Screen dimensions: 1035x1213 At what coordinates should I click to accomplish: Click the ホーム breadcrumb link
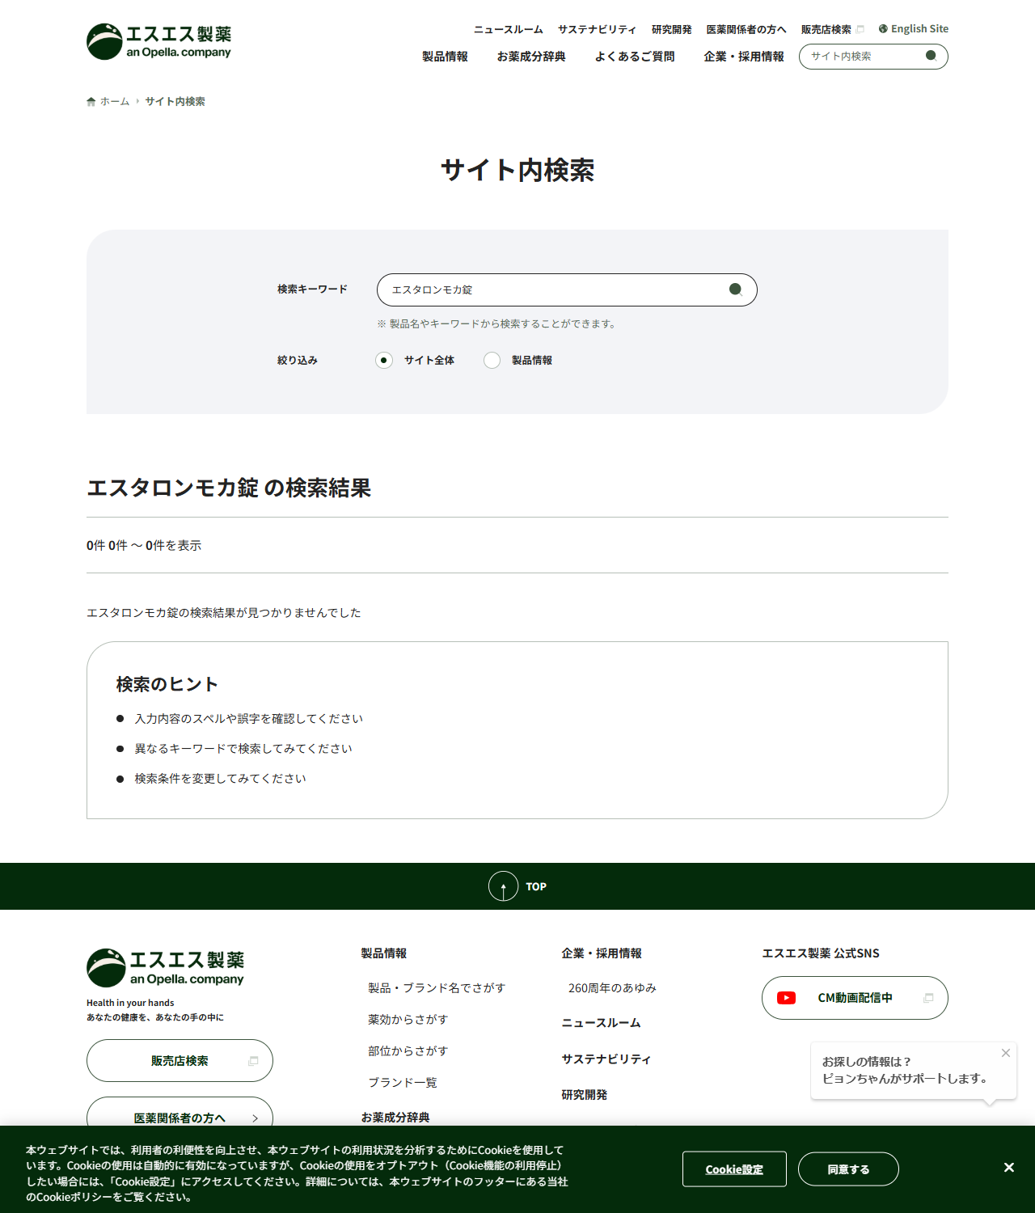115,102
